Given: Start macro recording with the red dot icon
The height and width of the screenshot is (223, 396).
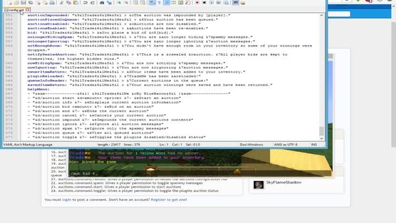Looking at the screenshot, I should 197,2.
